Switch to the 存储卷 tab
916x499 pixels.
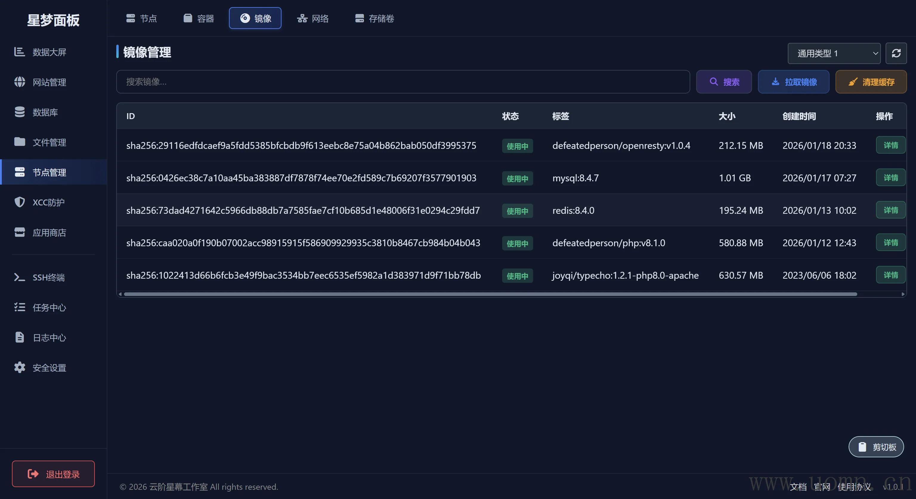[375, 18]
